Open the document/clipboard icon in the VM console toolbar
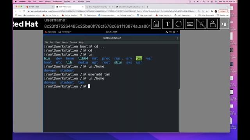The height and width of the screenshot is (140, 250). coord(156,24)
